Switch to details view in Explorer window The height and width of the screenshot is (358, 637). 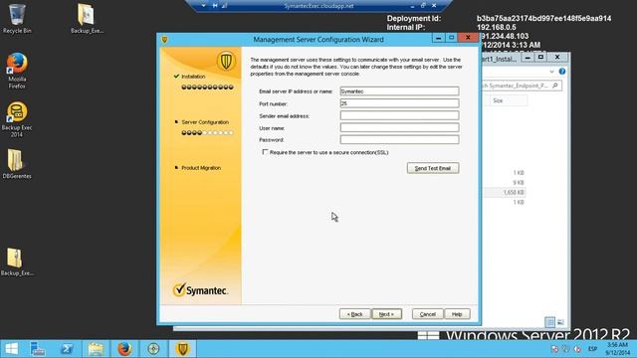(549, 322)
